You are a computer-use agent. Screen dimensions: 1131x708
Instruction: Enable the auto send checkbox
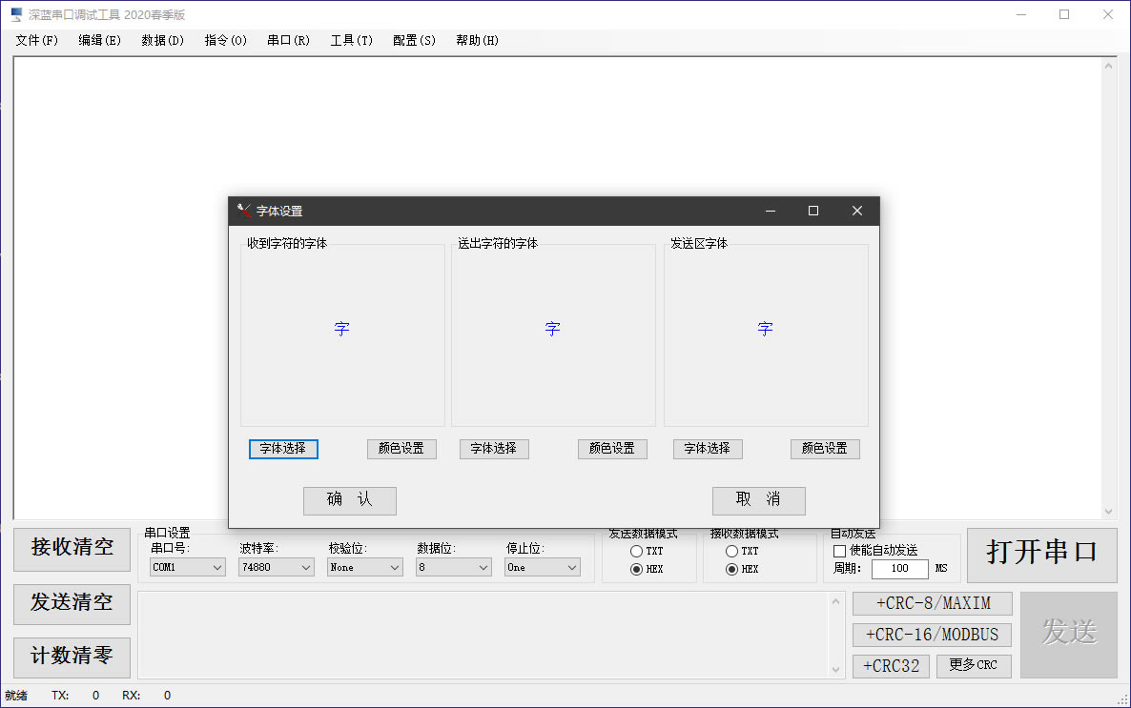click(840, 551)
